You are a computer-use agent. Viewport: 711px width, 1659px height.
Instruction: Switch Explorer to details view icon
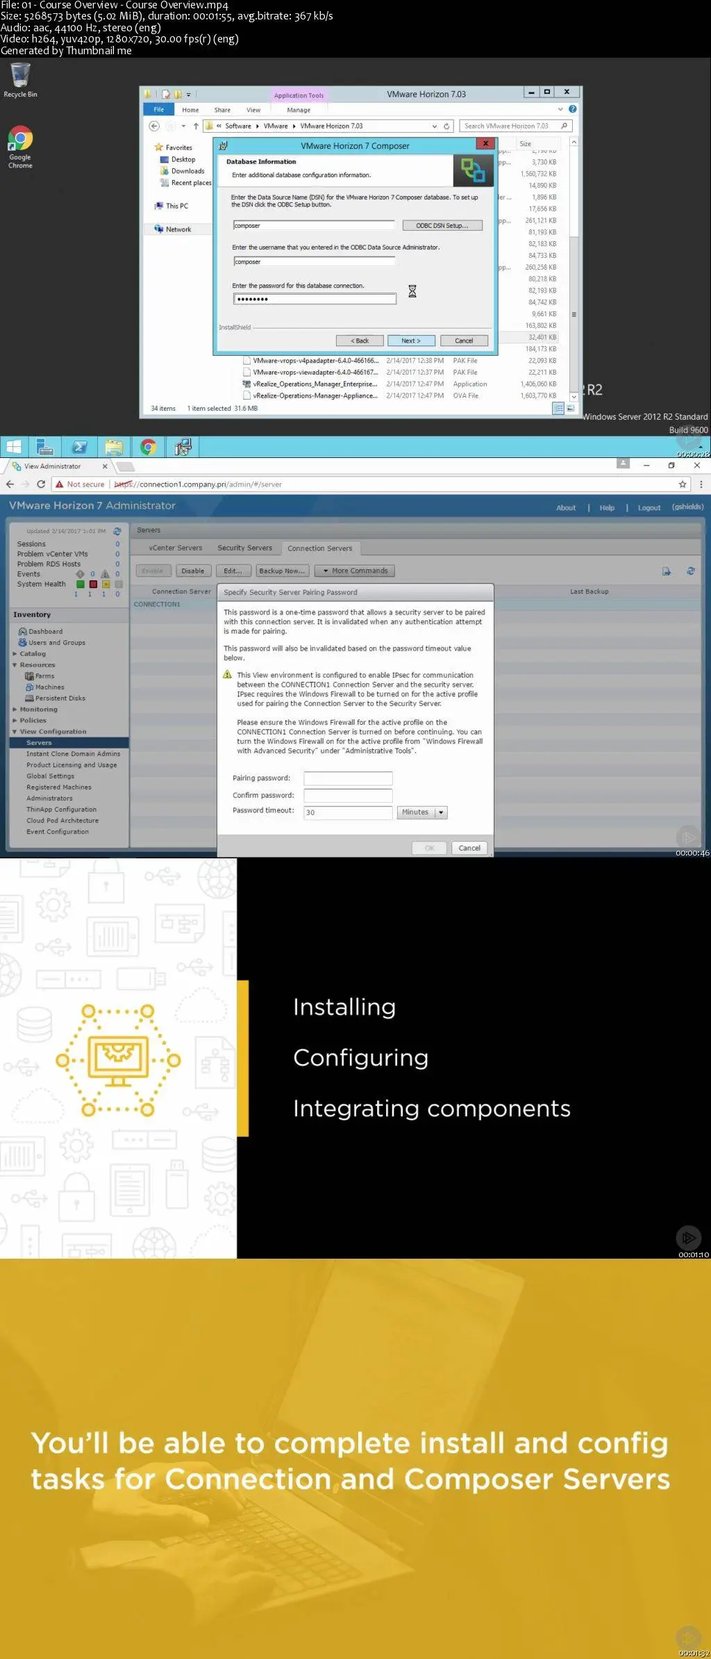(x=558, y=409)
